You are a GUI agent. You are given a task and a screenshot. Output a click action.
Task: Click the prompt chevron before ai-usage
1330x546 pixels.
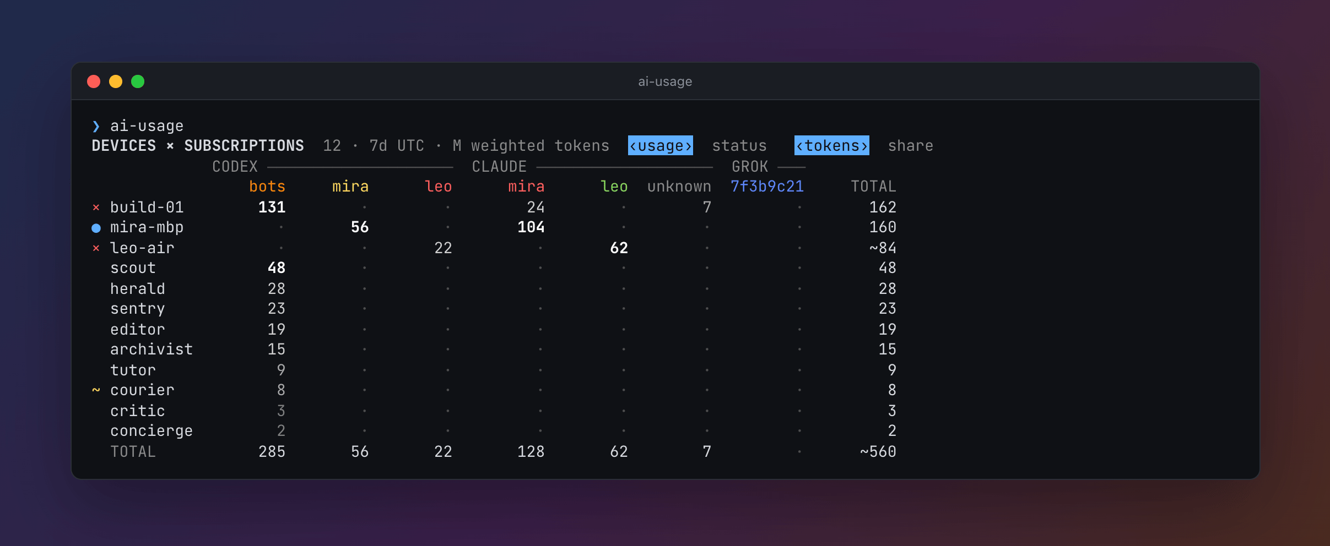pyautogui.click(x=96, y=126)
